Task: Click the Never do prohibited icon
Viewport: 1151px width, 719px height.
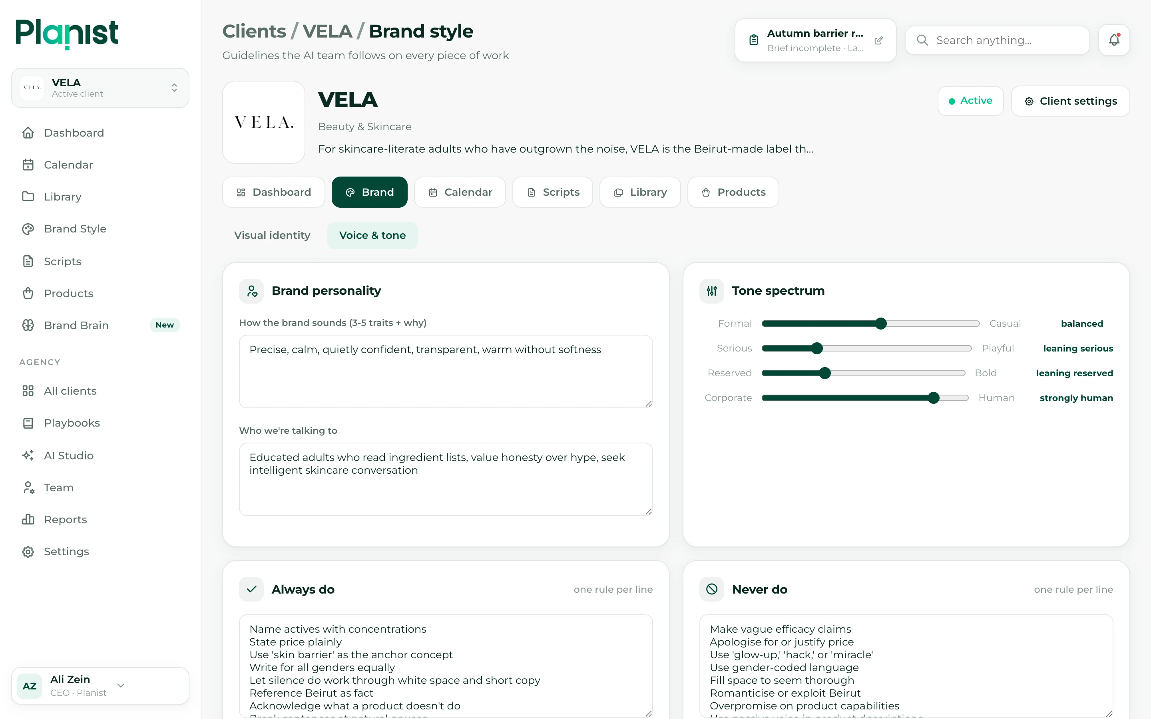Action: coord(711,589)
